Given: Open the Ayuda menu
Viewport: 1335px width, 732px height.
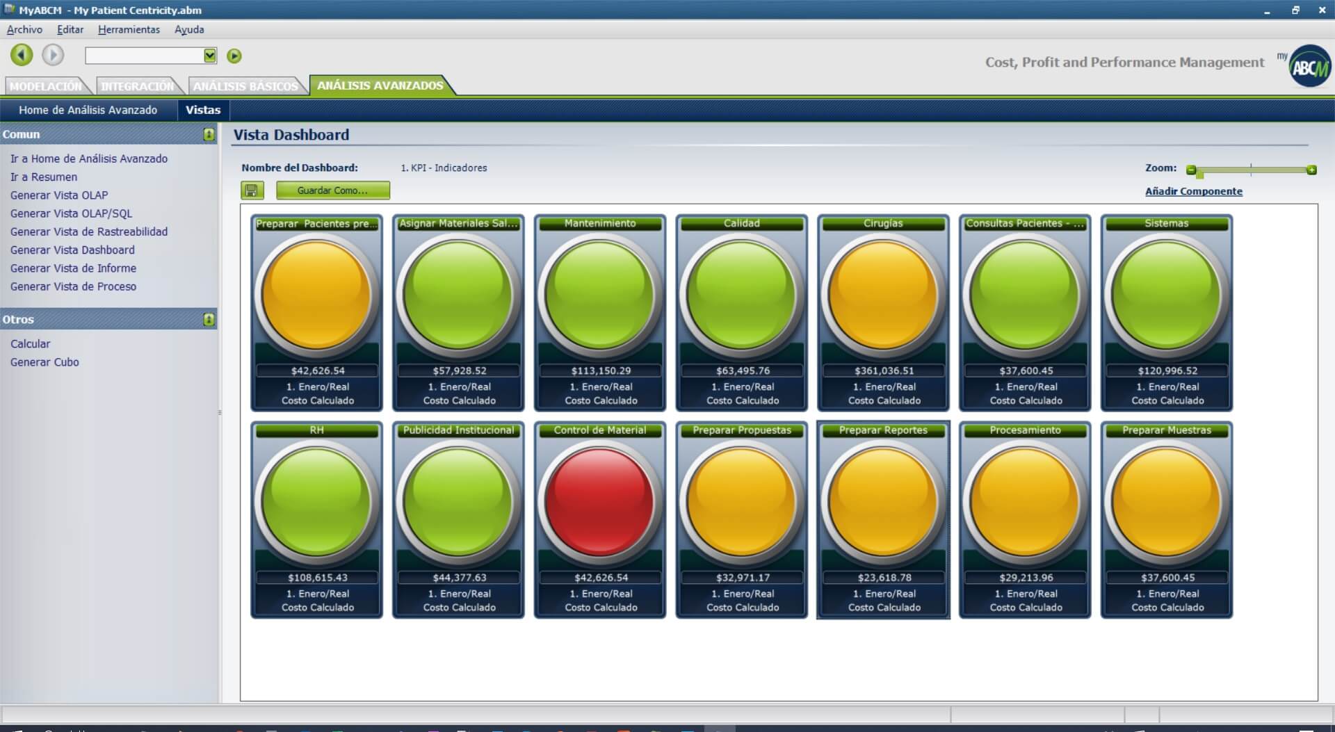Looking at the screenshot, I should pyautogui.click(x=189, y=29).
